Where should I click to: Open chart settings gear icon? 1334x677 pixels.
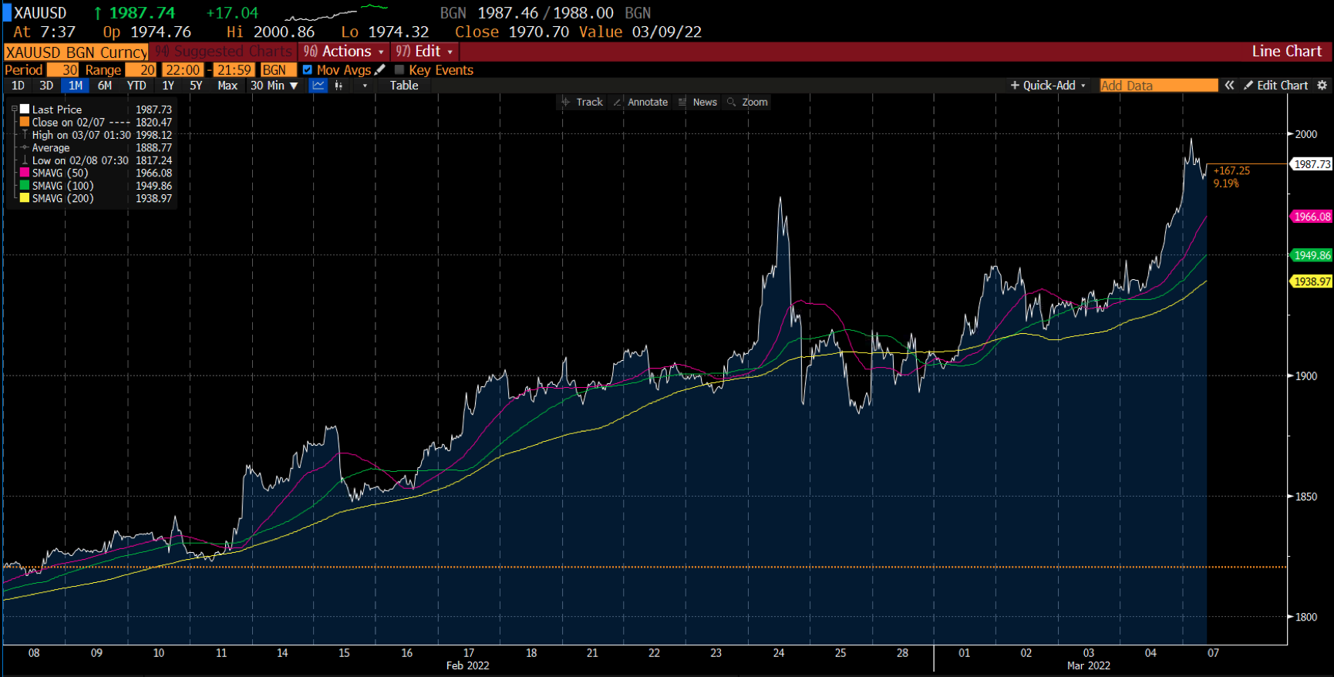(x=1322, y=86)
